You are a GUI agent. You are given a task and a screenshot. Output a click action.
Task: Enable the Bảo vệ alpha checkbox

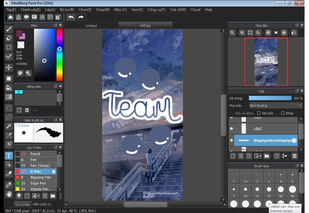pos(232,113)
